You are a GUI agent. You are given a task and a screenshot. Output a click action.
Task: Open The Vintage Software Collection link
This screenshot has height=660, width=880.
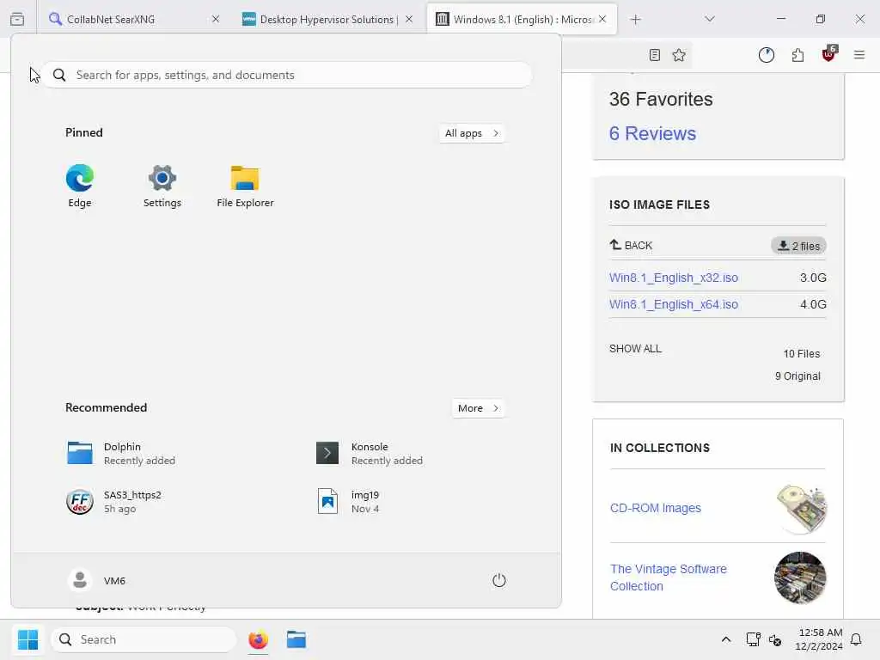tap(669, 577)
